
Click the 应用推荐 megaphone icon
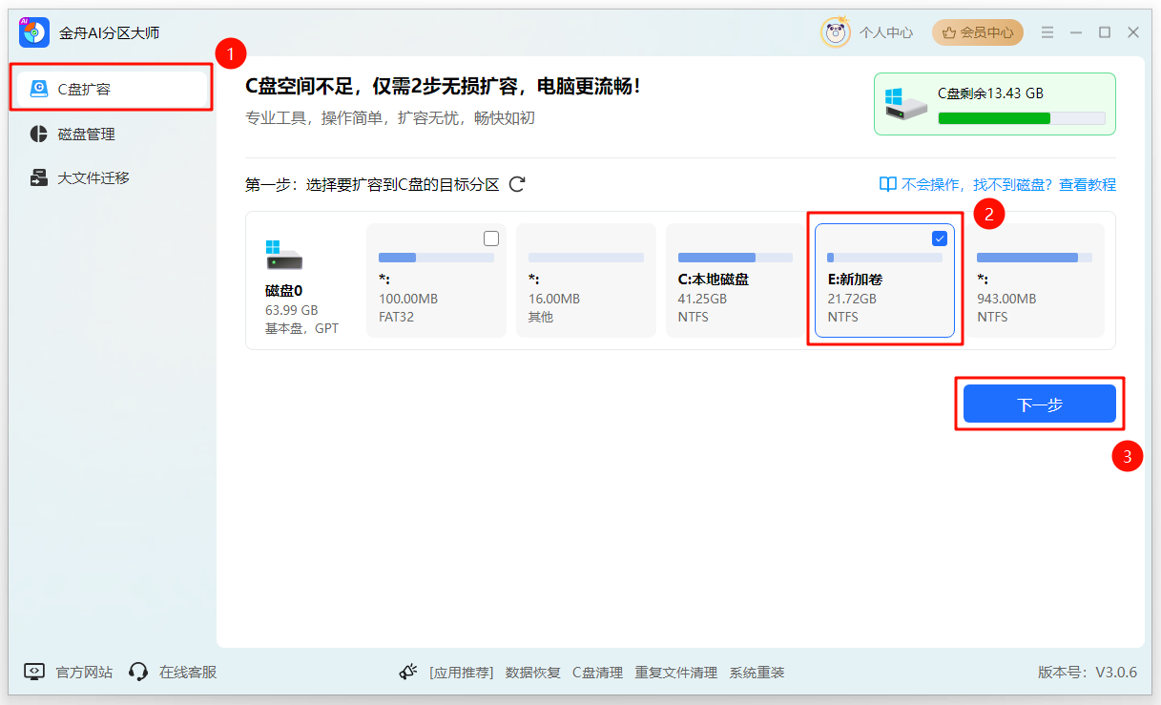(408, 672)
